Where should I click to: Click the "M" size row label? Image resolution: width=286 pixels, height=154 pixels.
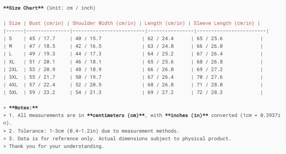pyautogui.click(x=11, y=46)
